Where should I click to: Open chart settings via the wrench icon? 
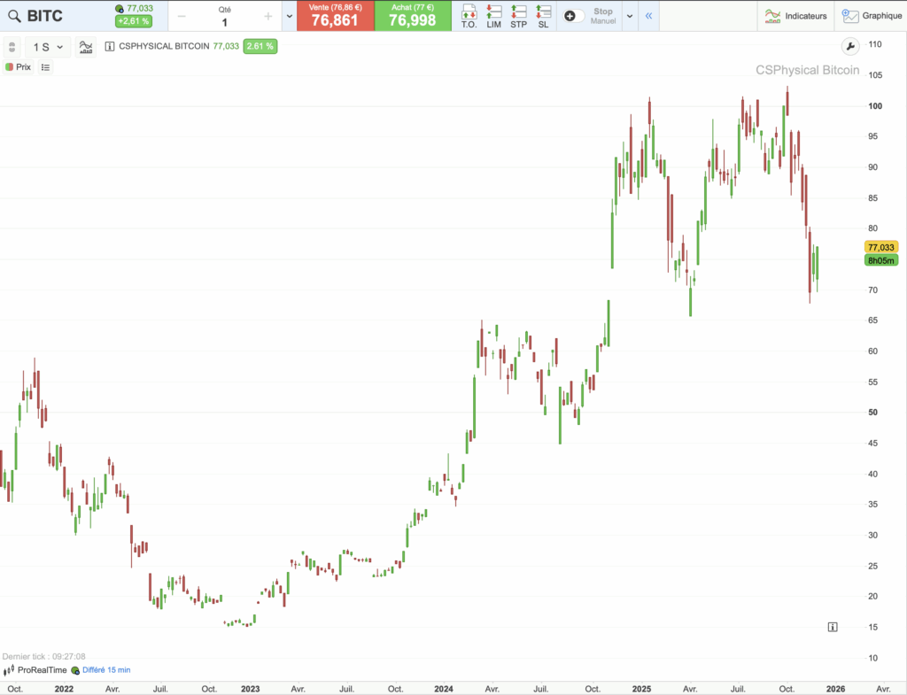[x=850, y=46]
